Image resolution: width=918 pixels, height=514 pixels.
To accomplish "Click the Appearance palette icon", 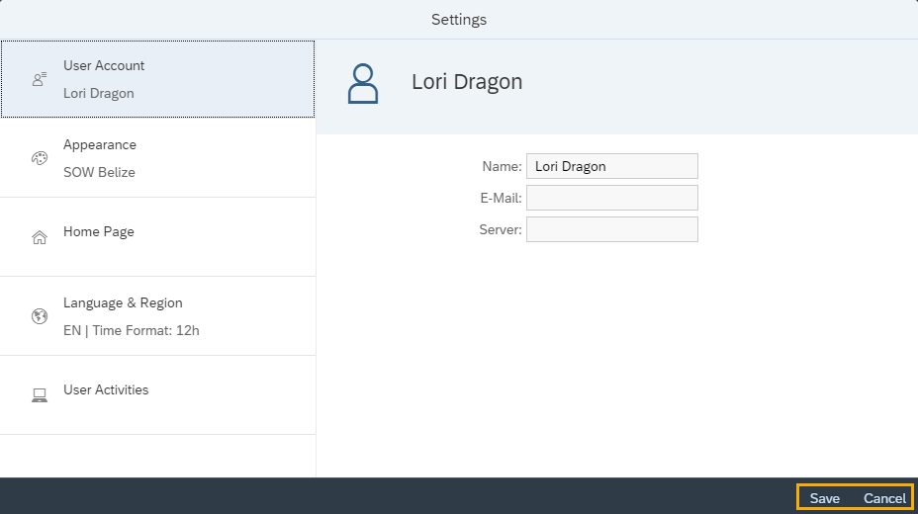I will coord(40,158).
